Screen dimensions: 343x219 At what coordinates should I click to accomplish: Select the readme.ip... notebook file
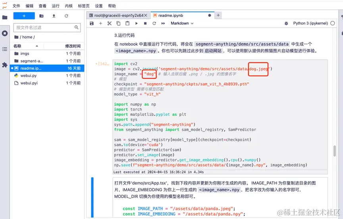[x=47, y=68]
